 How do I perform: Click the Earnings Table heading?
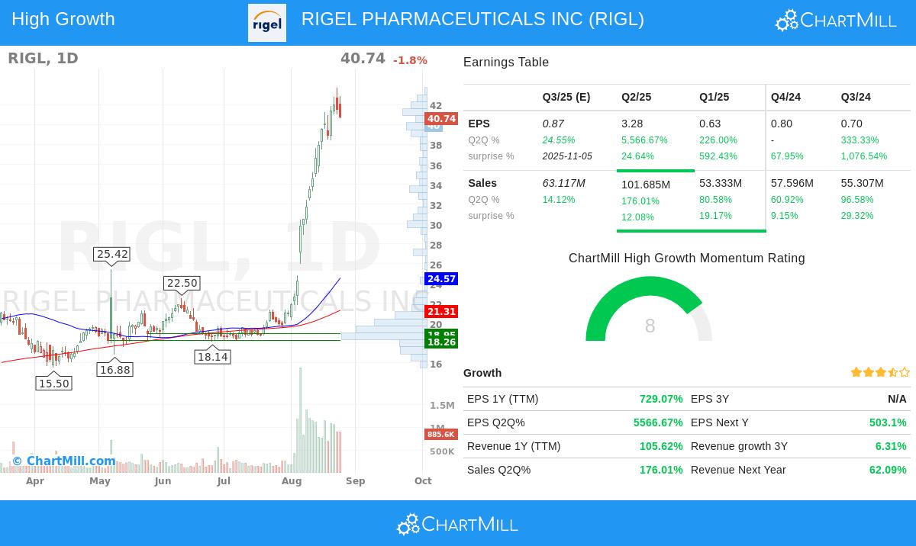click(506, 63)
